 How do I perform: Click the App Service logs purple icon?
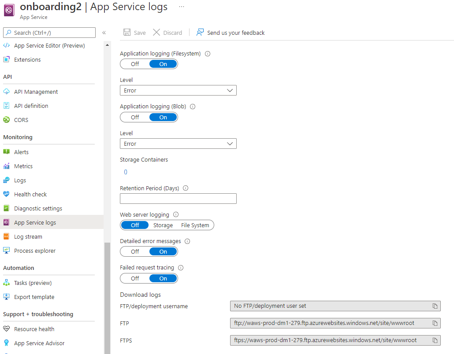pyautogui.click(x=6, y=222)
